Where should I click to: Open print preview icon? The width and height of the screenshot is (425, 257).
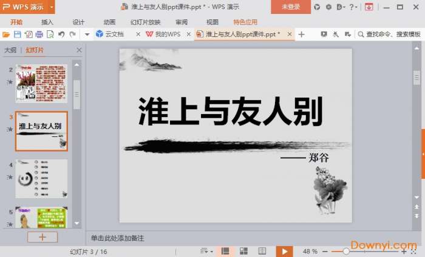50,35
